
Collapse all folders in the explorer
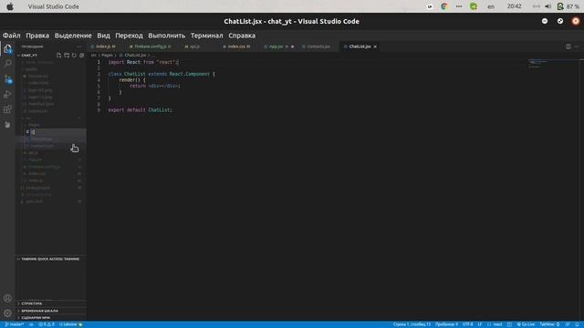tap(81, 56)
